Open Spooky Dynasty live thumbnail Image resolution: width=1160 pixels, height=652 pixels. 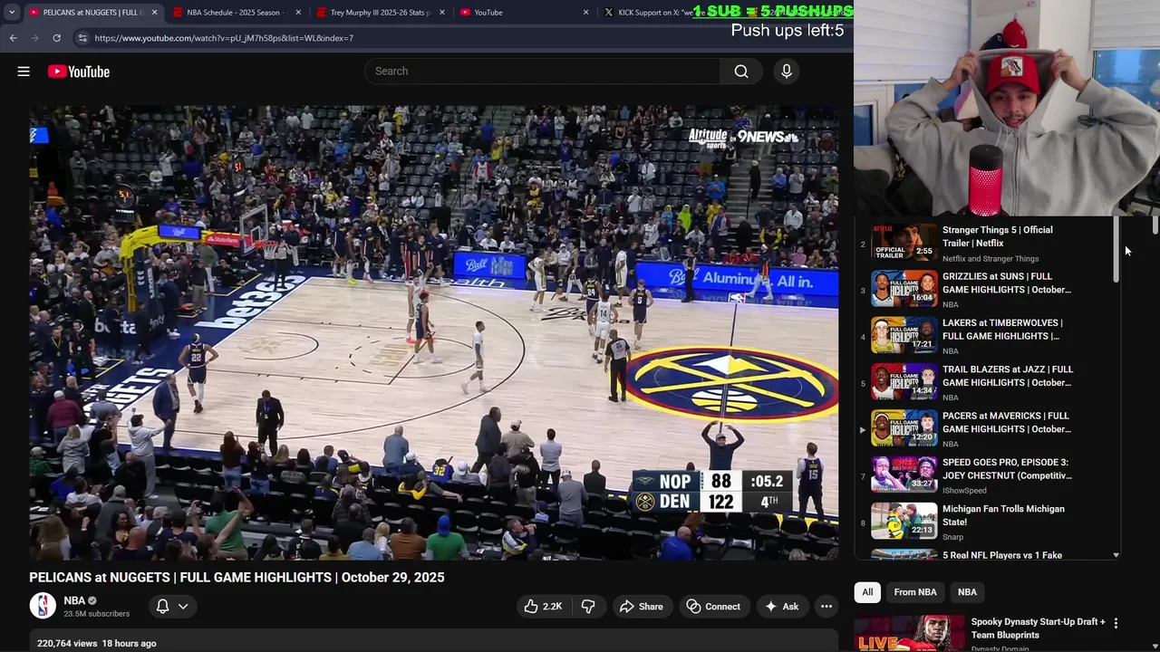pos(909,634)
